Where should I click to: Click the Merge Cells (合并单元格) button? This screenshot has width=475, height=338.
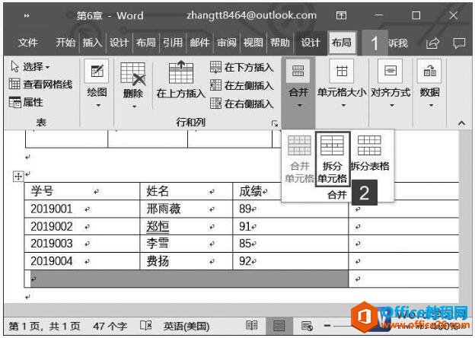299,159
